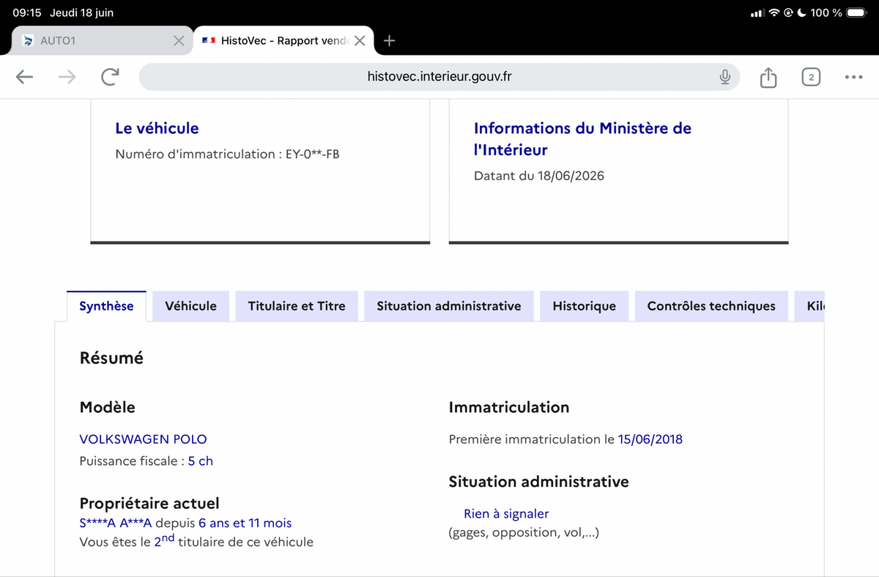
Task: Tap the Rien à signaler status
Action: point(506,514)
